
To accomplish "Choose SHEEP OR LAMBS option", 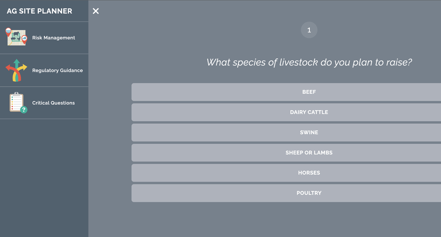I will click(x=309, y=152).
